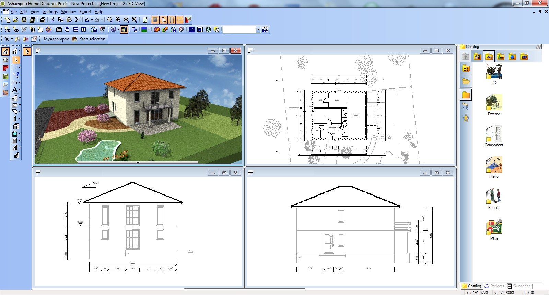This screenshot has width=549, height=295.
Task: Switch to the Projects tab
Action: point(494,286)
